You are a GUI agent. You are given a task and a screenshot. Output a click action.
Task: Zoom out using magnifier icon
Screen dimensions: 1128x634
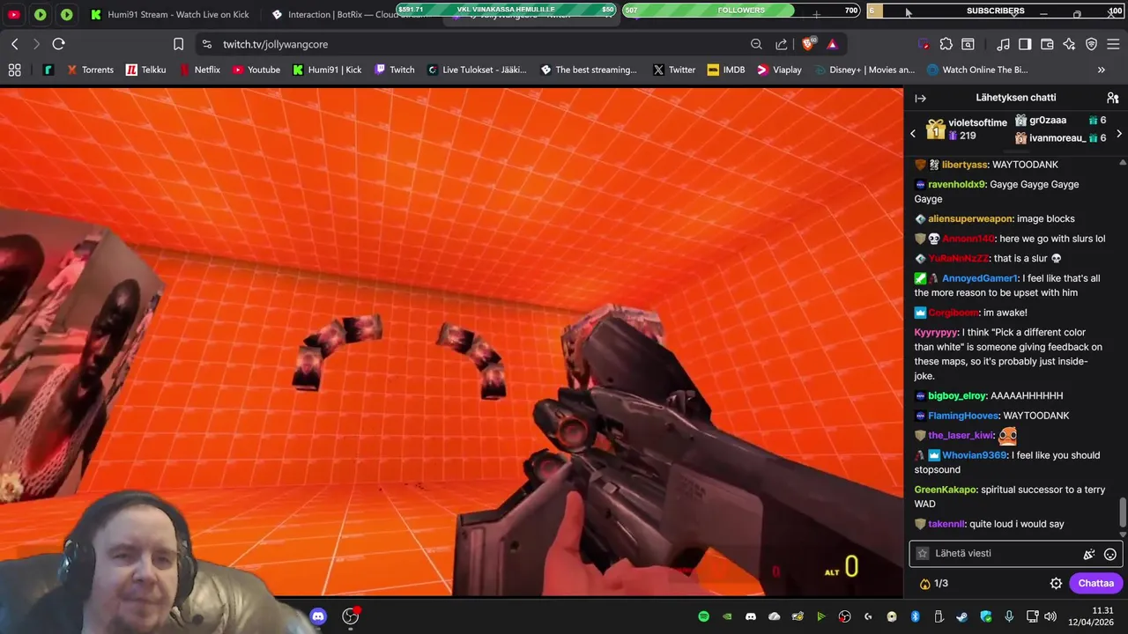pos(756,44)
